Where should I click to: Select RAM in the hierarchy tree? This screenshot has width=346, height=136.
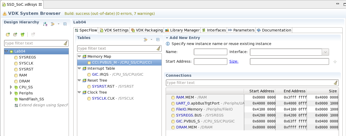click(23, 75)
